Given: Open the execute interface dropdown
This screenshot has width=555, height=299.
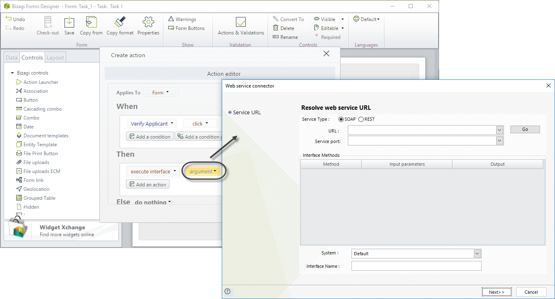Looking at the screenshot, I should 153,171.
